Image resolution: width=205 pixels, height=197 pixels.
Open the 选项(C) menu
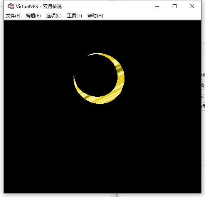coord(54,16)
